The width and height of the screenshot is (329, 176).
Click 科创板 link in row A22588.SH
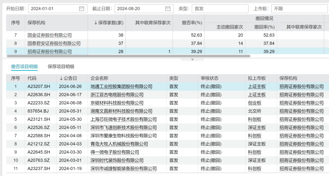pos(254,136)
